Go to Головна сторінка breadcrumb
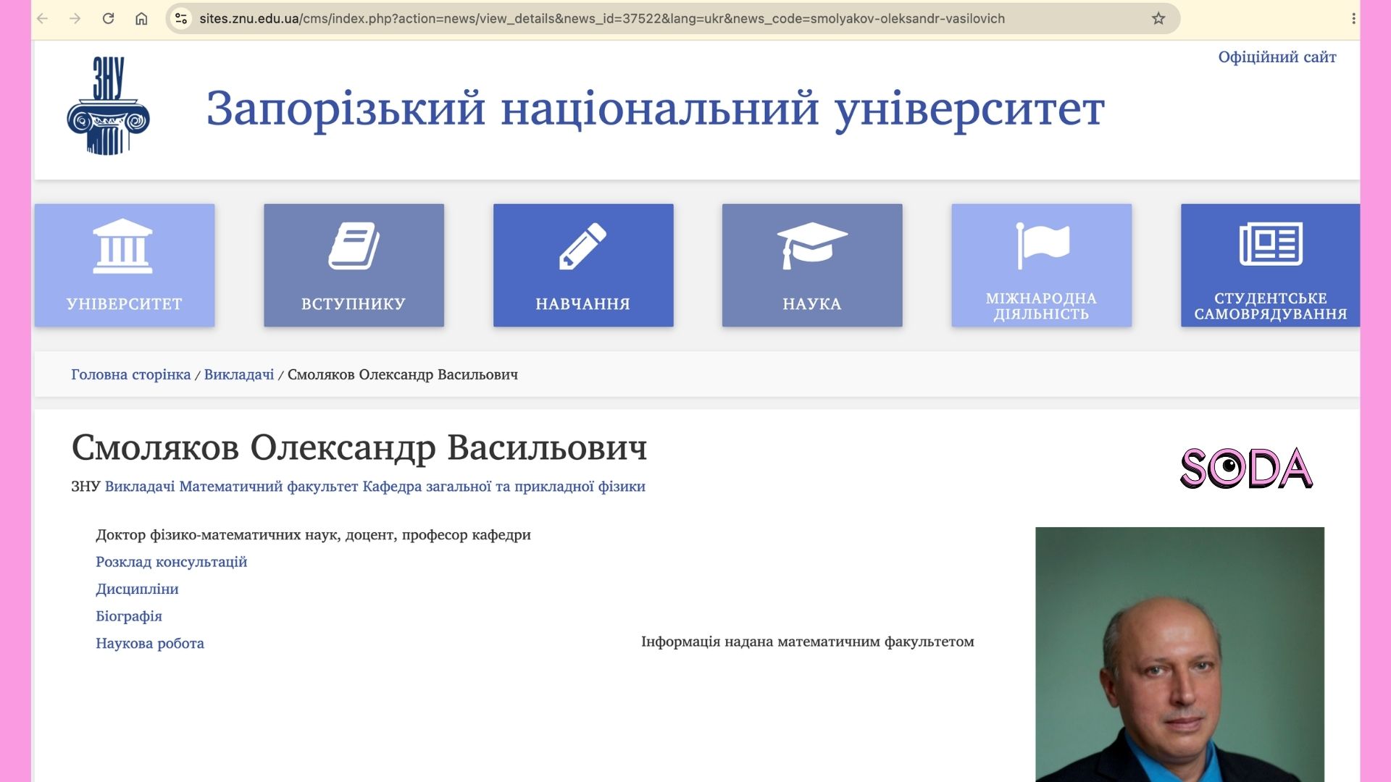 point(130,374)
